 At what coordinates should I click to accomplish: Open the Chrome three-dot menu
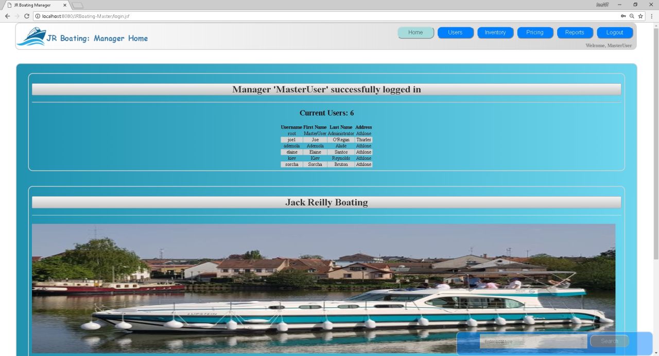click(652, 16)
